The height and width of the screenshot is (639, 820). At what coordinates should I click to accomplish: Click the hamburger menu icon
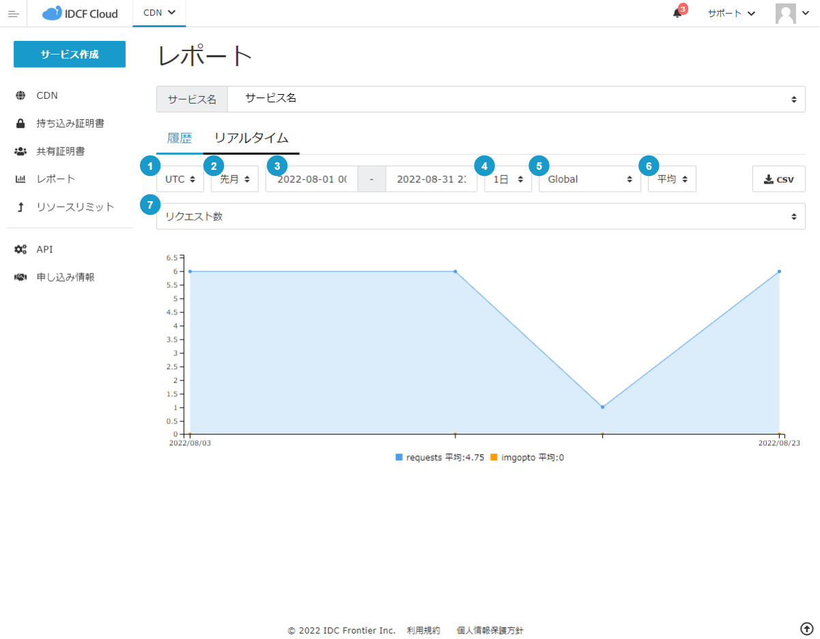(x=13, y=14)
